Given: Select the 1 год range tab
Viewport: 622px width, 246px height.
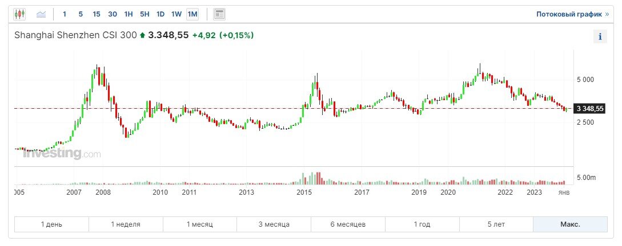Looking at the screenshot, I should (422, 224).
